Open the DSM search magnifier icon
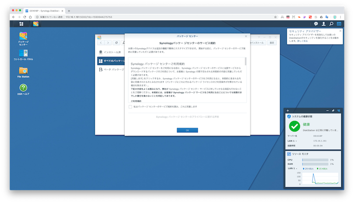 point(331,24)
